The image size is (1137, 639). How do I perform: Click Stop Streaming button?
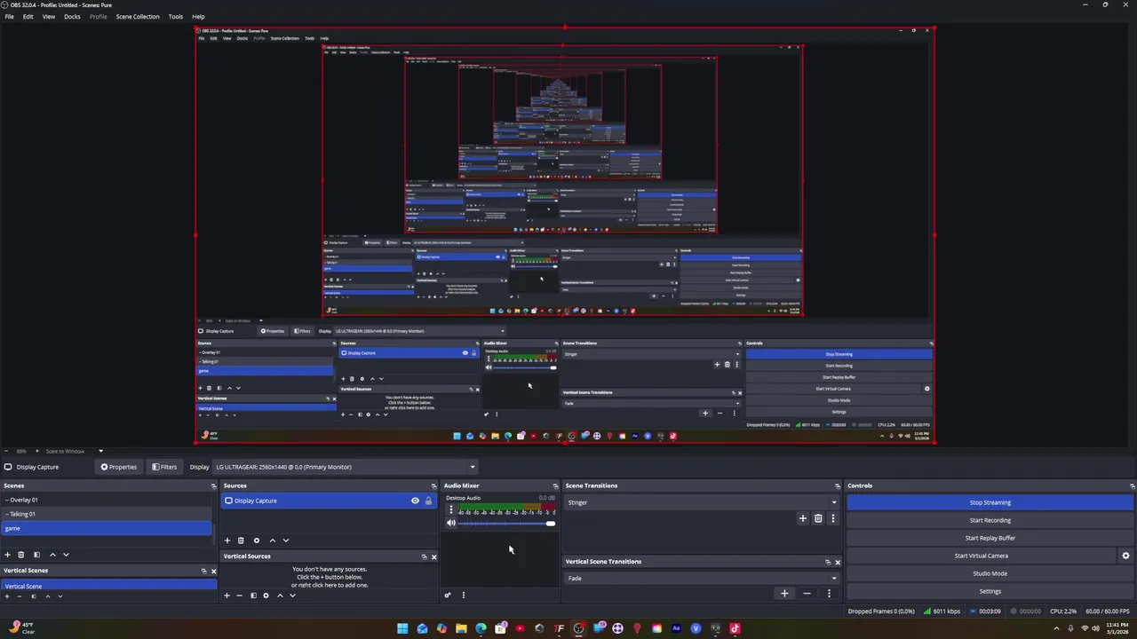pyautogui.click(x=990, y=502)
